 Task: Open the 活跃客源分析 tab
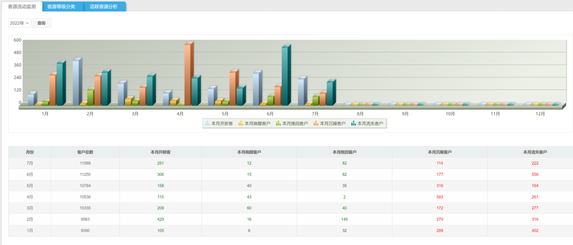pyautogui.click(x=103, y=7)
